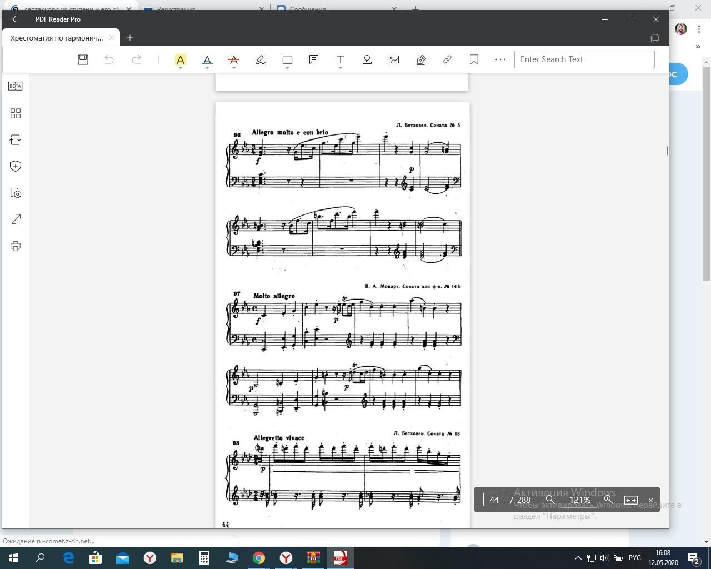The image size is (711, 569).
Task: Open Microsoft Store from the taskbar
Action: point(96,558)
